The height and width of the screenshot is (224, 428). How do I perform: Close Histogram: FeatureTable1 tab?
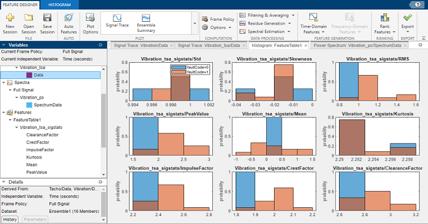pyautogui.click(x=306, y=46)
